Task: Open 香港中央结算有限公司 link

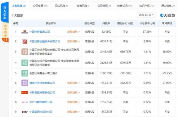Action: (42, 83)
